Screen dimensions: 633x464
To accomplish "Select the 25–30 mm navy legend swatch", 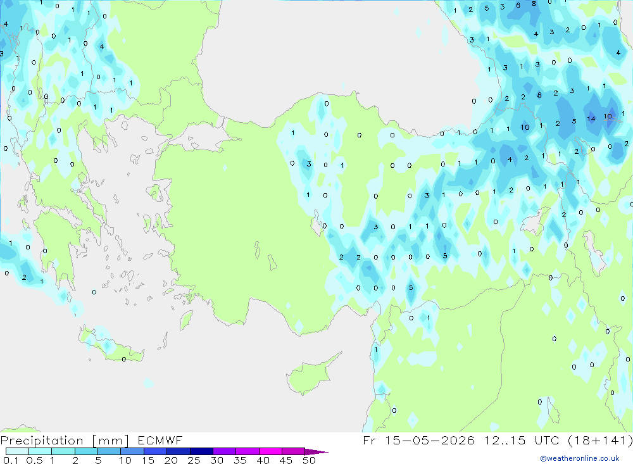I will coord(201,451).
